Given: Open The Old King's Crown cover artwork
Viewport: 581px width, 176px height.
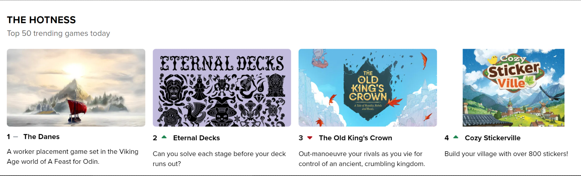Looking at the screenshot, I should [x=368, y=88].
